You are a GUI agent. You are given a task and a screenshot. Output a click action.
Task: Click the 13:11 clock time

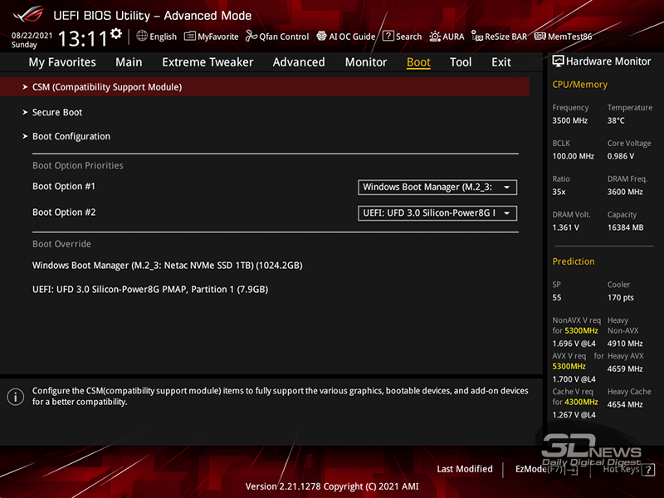pos(83,38)
